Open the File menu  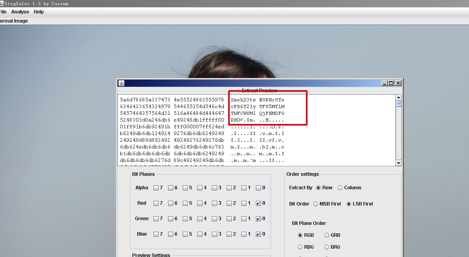[3, 12]
